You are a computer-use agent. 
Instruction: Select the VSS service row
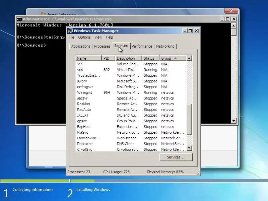pos(131,64)
